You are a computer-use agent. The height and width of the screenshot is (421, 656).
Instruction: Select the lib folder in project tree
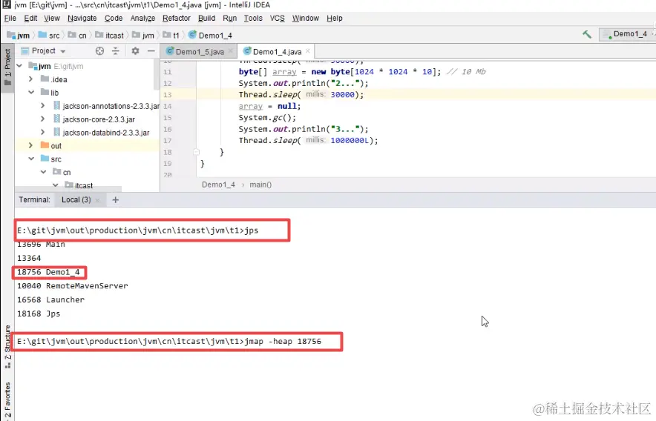(50, 93)
